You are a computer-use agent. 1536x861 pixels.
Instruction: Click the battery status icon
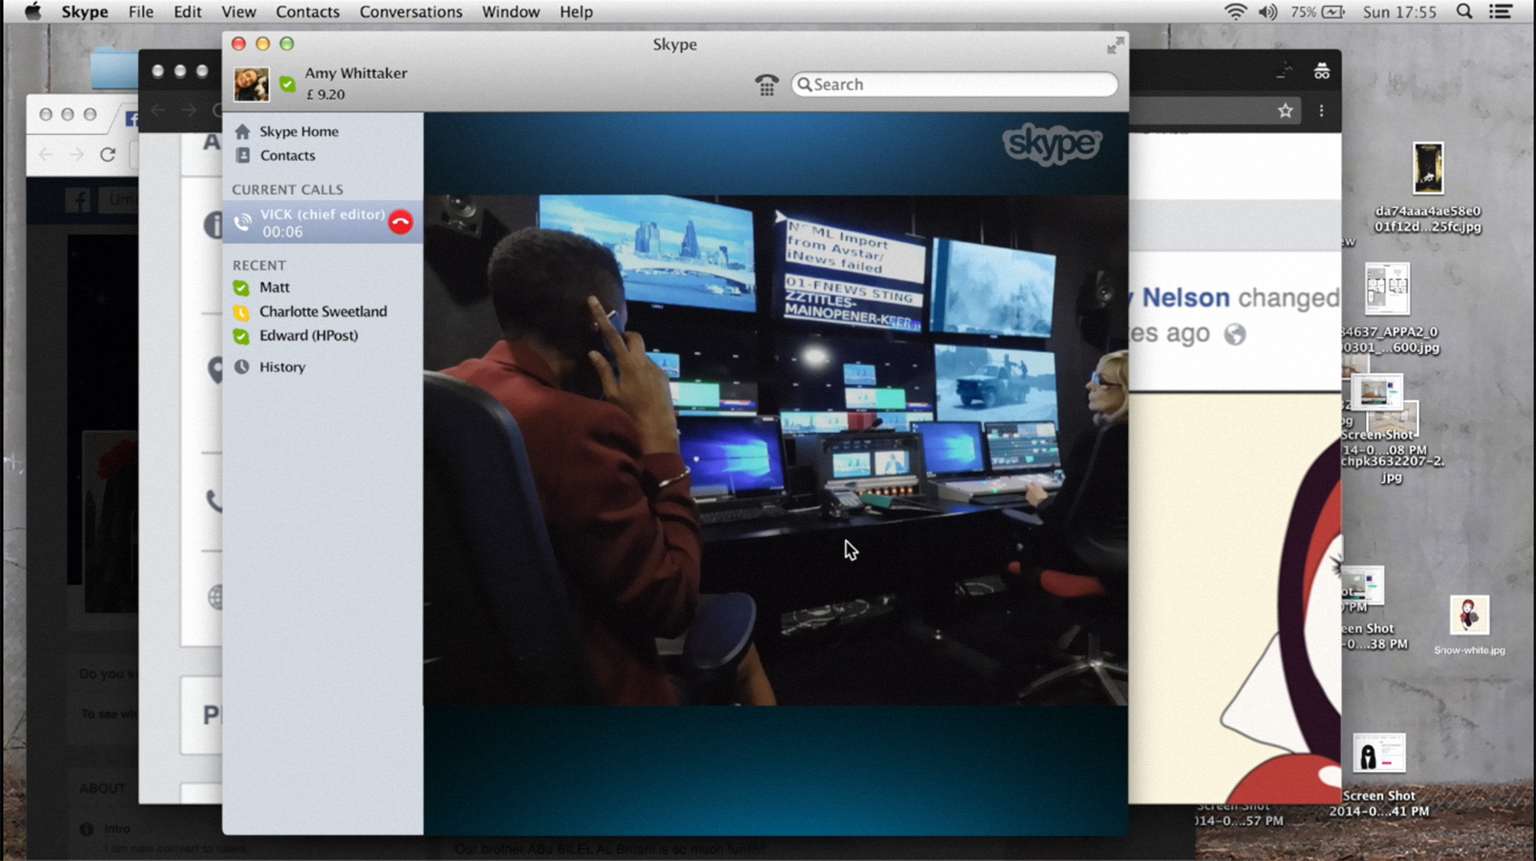point(1333,12)
